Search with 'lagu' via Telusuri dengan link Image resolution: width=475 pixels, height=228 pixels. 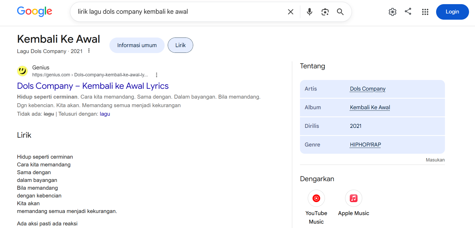click(105, 114)
